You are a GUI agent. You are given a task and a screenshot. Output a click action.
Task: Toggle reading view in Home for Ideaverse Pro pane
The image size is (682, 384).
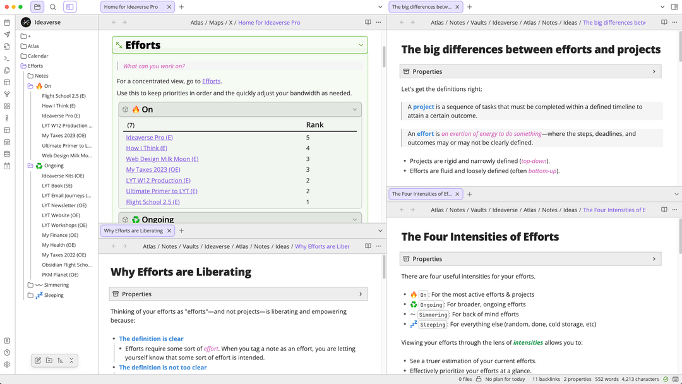coord(368,22)
